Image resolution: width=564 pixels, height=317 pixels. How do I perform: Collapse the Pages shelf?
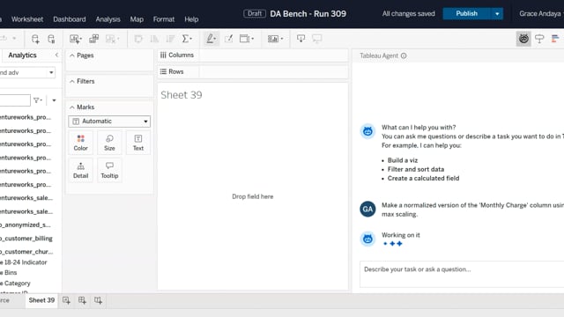tap(72, 55)
